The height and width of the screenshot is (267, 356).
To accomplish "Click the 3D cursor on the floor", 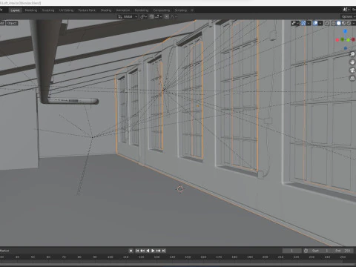I will (180, 189).
